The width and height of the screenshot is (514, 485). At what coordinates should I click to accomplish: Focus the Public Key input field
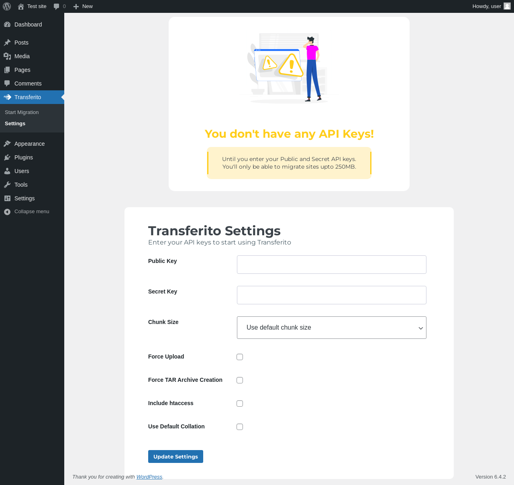point(332,265)
